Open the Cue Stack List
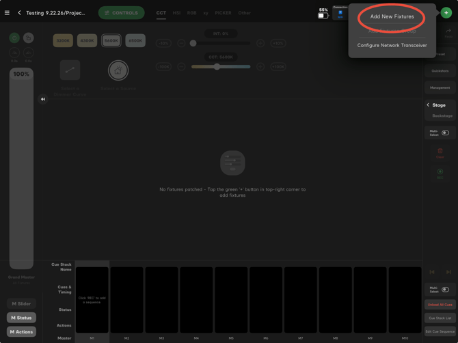Screen dimensions: 458x343 (x=440, y=318)
